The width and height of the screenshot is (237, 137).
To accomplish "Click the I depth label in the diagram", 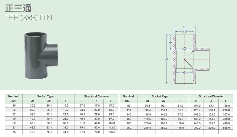I will coord(170,43).
